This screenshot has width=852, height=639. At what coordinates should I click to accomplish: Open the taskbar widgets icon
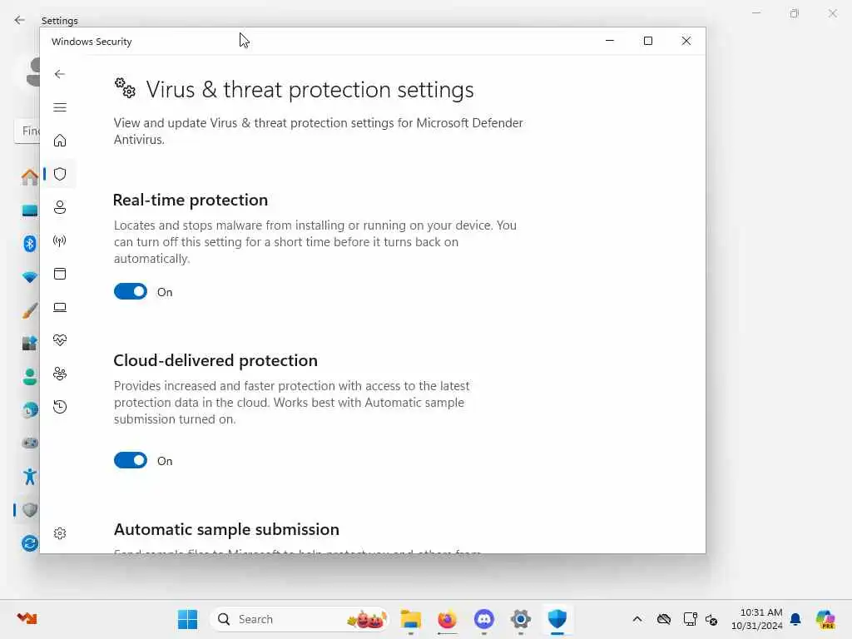coord(27,618)
